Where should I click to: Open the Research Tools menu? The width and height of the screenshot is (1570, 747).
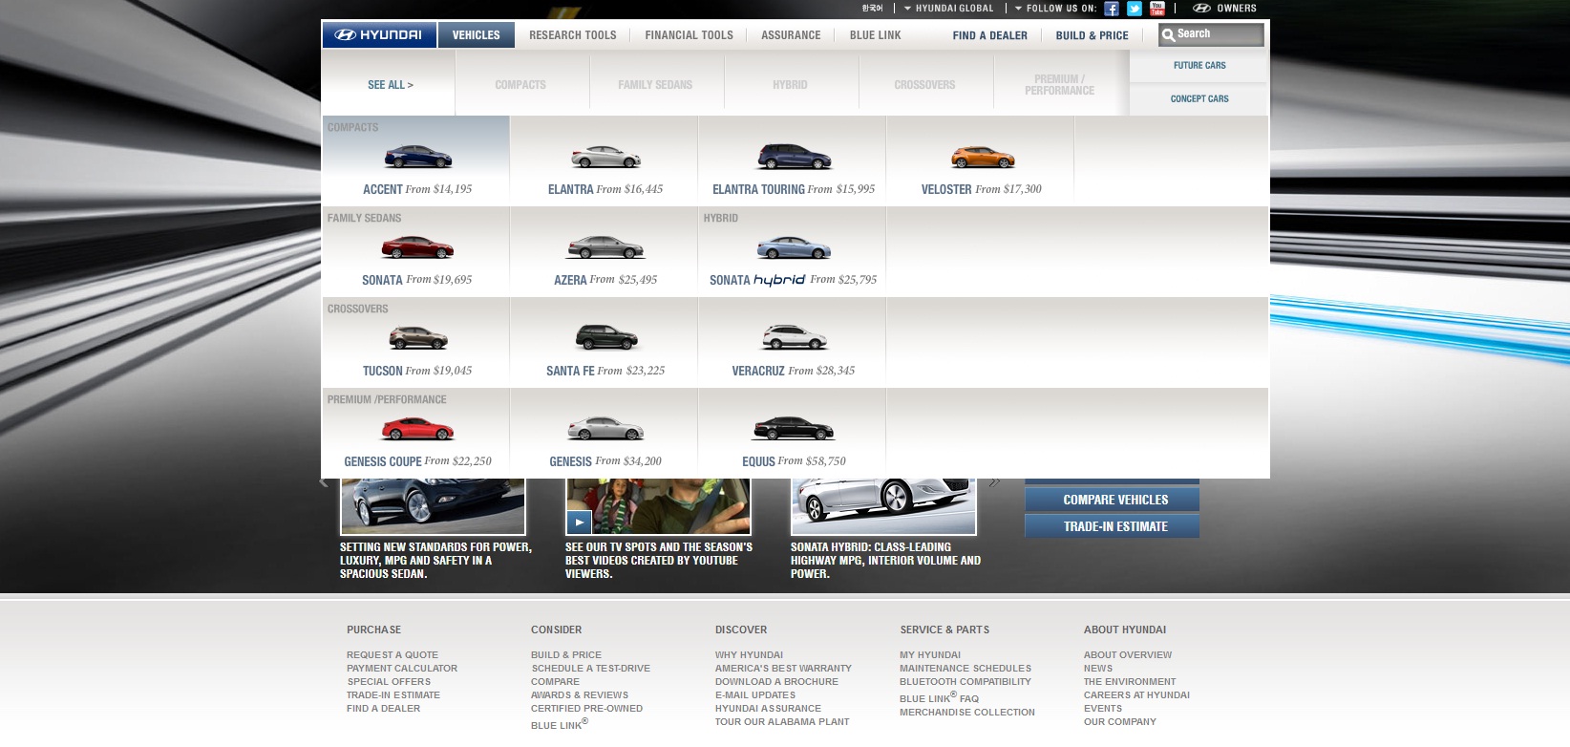(573, 35)
